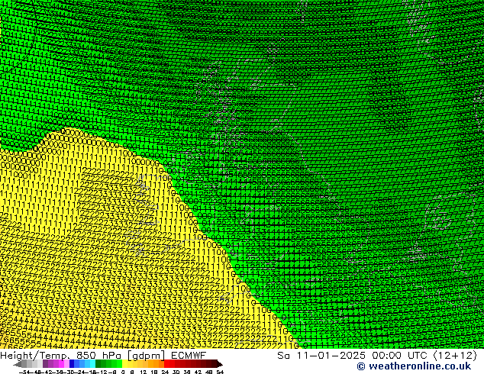Click the weatheronline.co.uk copyright link
The image size is (484, 374).
tap(414, 366)
